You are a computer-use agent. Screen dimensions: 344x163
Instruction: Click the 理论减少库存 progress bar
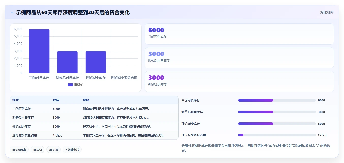pos(277,124)
